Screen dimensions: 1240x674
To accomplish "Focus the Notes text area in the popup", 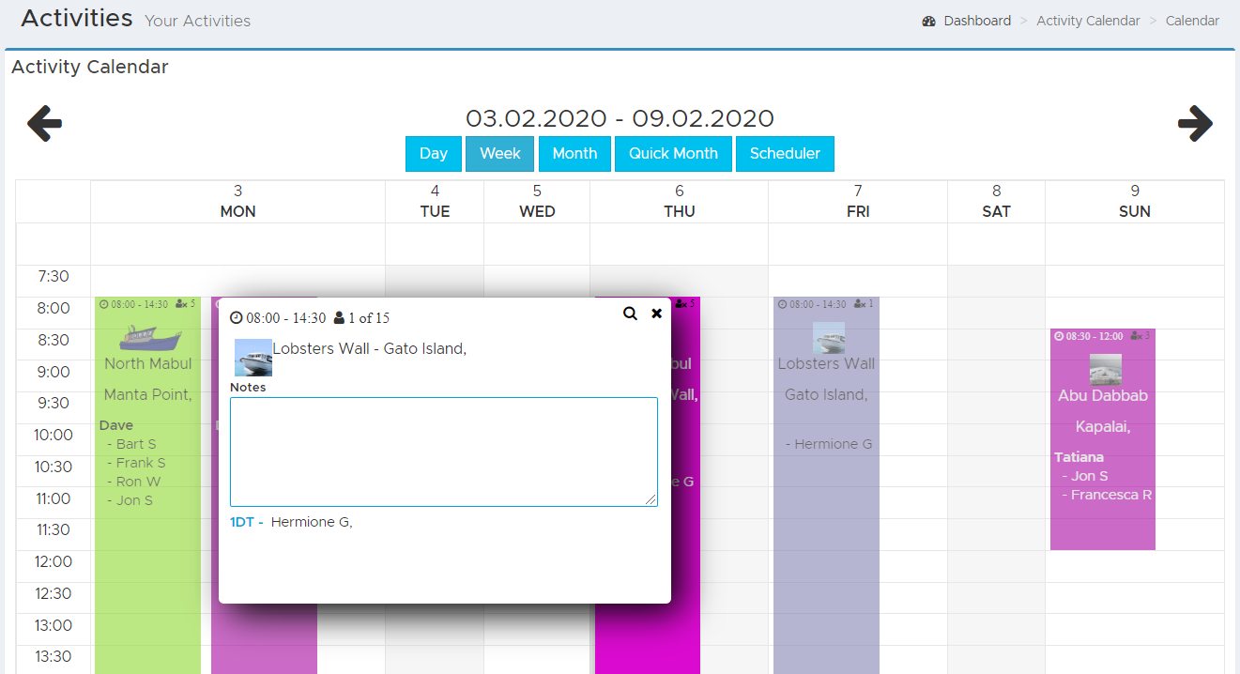I will (444, 452).
